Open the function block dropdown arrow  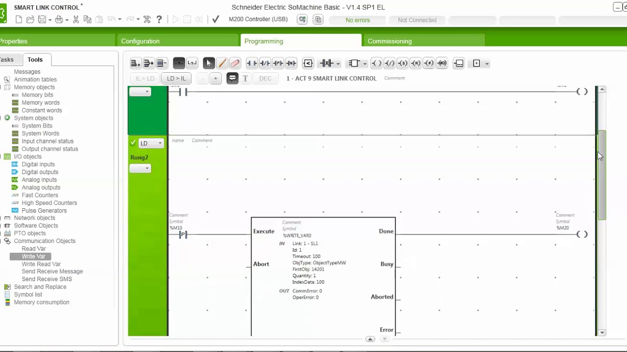[364, 64]
